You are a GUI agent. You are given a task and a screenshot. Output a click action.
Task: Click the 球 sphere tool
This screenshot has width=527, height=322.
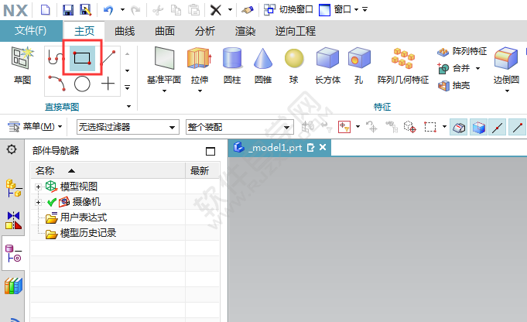coord(294,66)
